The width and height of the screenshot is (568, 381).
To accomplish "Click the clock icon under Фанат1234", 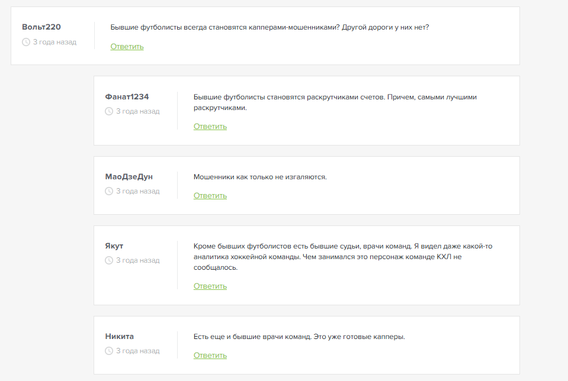I will pos(109,111).
